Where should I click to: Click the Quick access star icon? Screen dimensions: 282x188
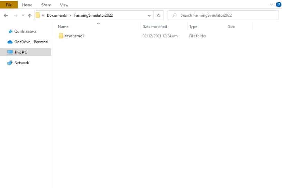(10, 32)
